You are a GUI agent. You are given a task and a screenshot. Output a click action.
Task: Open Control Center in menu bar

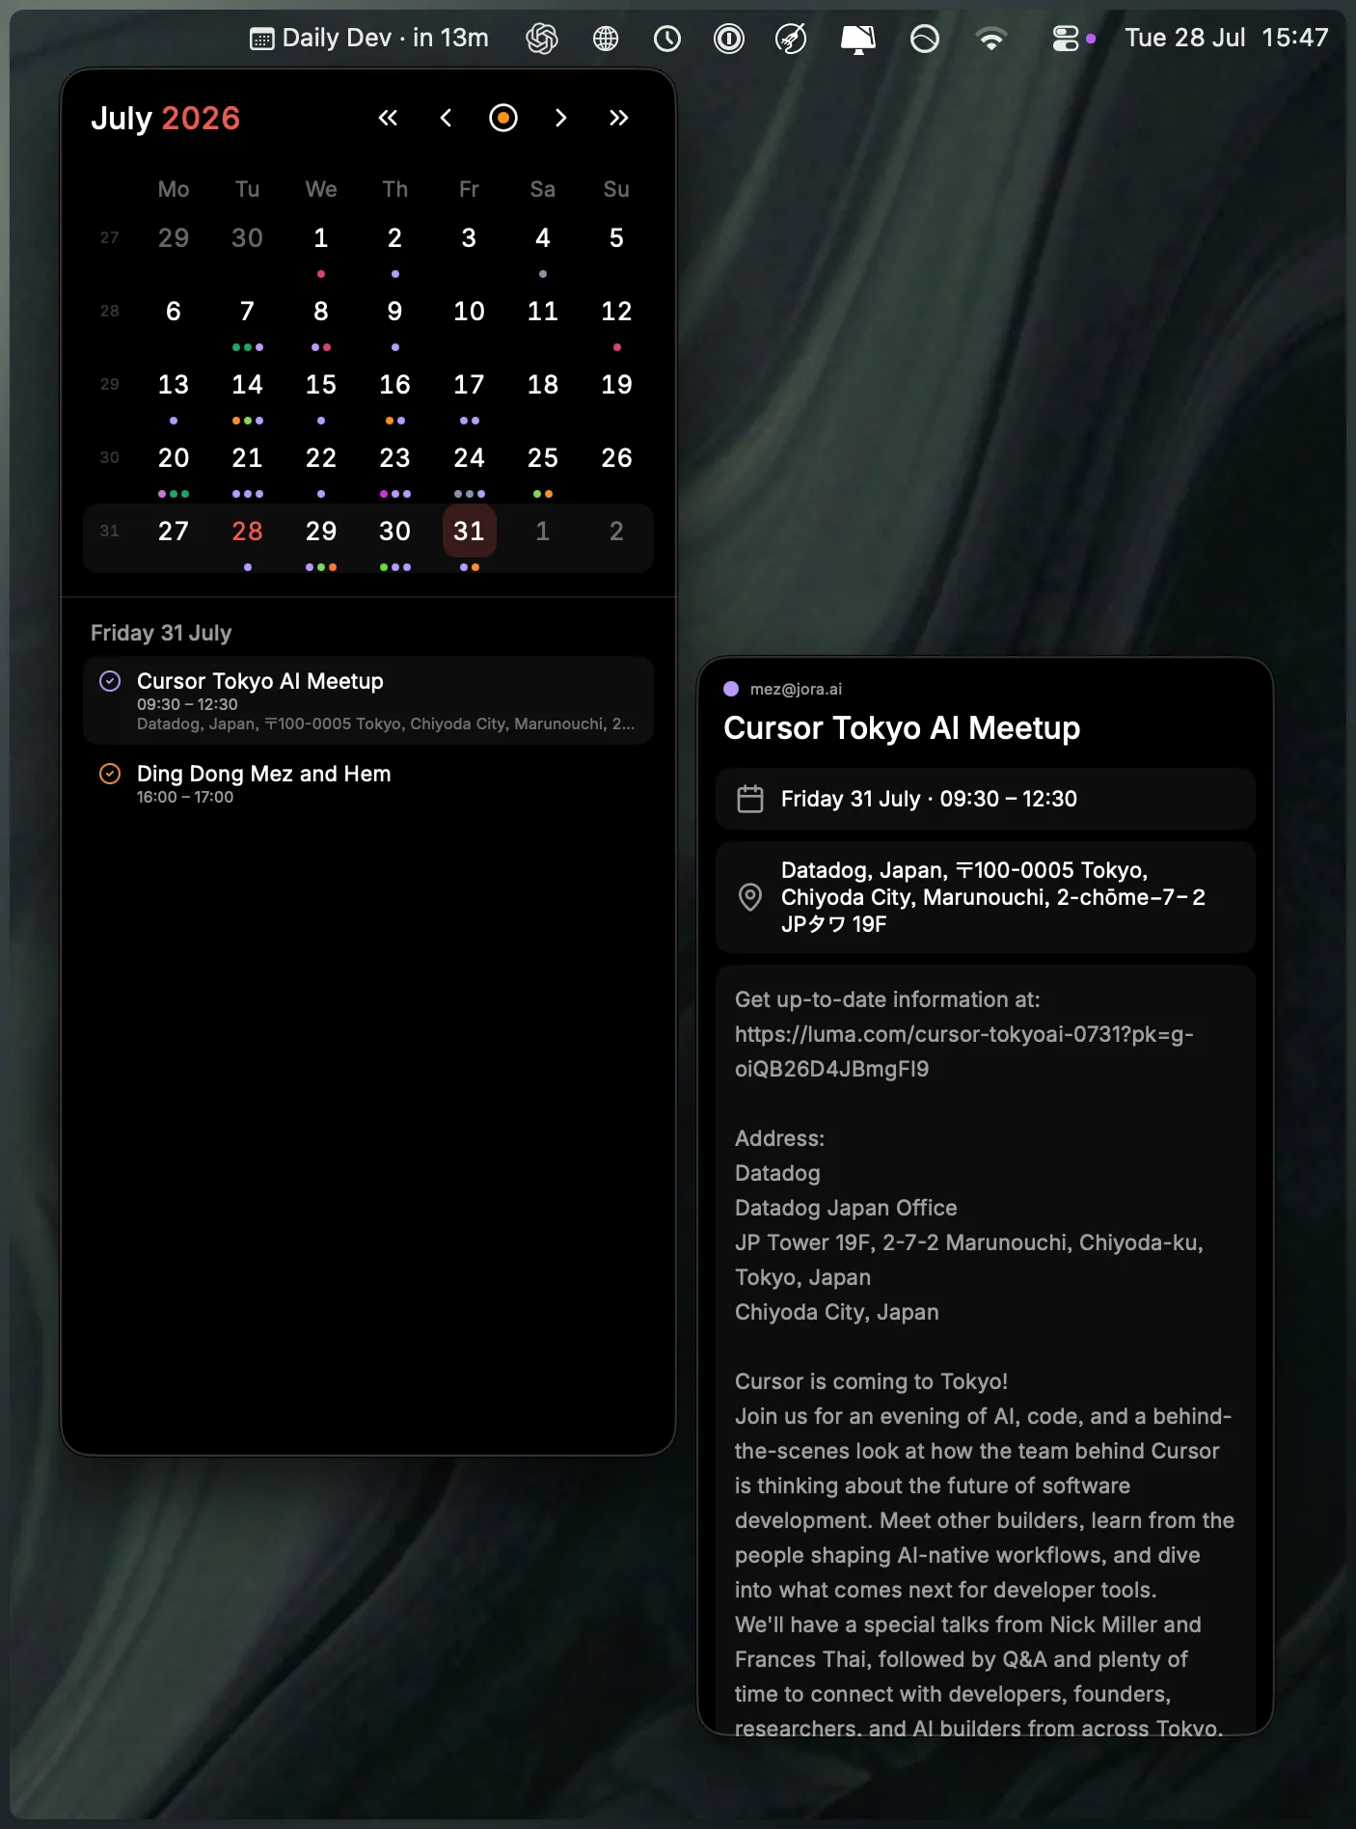[1065, 39]
